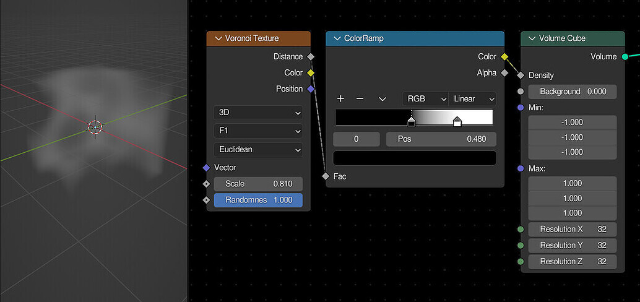The height and width of the screenshot is (302, 640).
Task: Click the first Max value 1.000
Action: pos(573,184)
